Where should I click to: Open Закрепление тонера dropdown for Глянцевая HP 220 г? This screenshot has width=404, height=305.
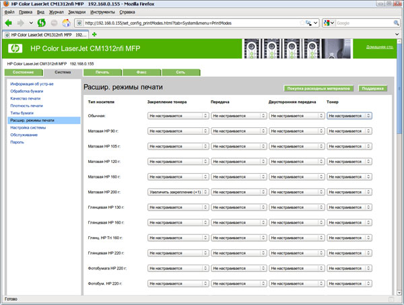pyautogui.click(x=178, y=253)
